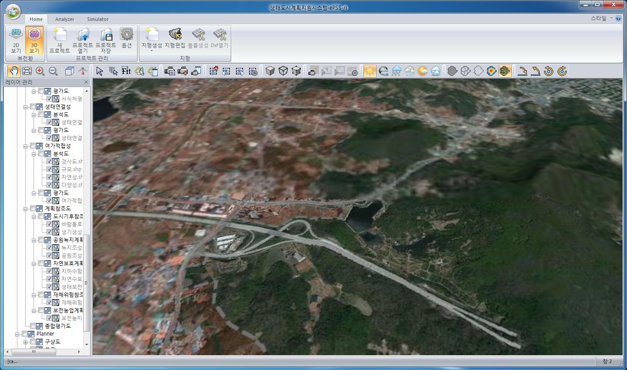The height and width of the screenshot is (370, 627).
Task: Click the curved arrow tilt down icon
Action: pyautogui.click(x=522, y=71)
